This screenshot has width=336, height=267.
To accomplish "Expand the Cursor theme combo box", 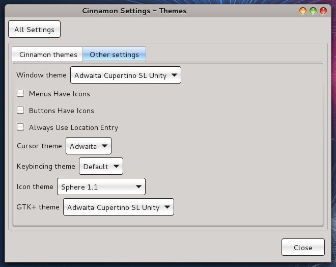I will [x=89, y=146].
